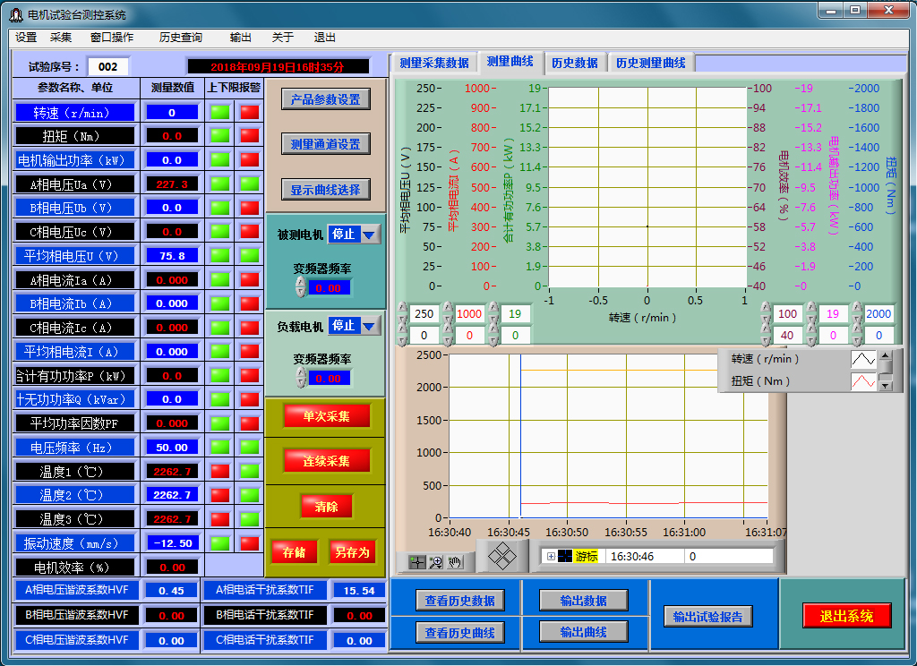
Task: Click the green 19 power axis maximum field
Action: [x=515, y=314]
